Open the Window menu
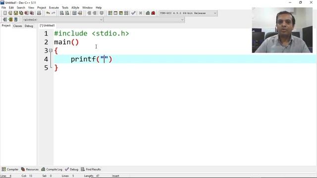 [x=87, y=8]
